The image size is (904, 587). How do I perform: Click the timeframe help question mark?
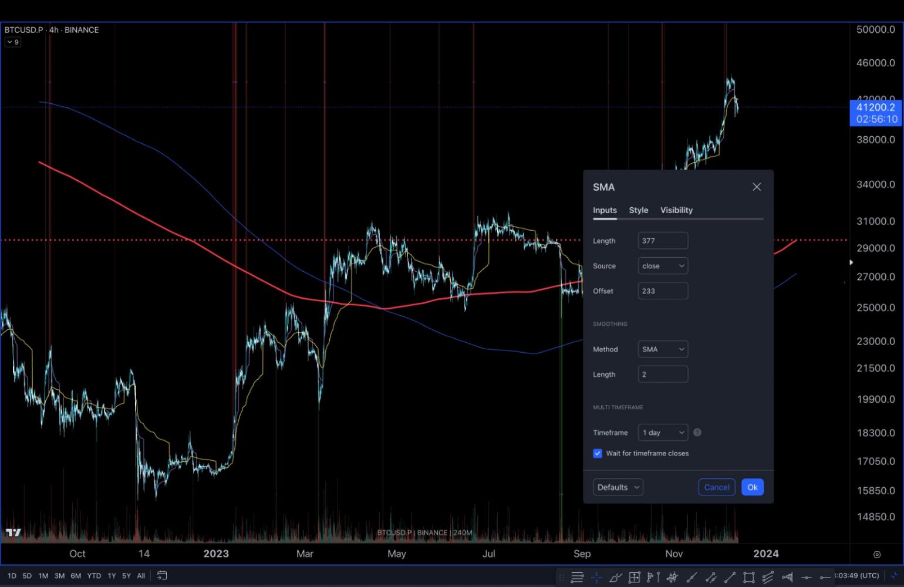point(697,433)
